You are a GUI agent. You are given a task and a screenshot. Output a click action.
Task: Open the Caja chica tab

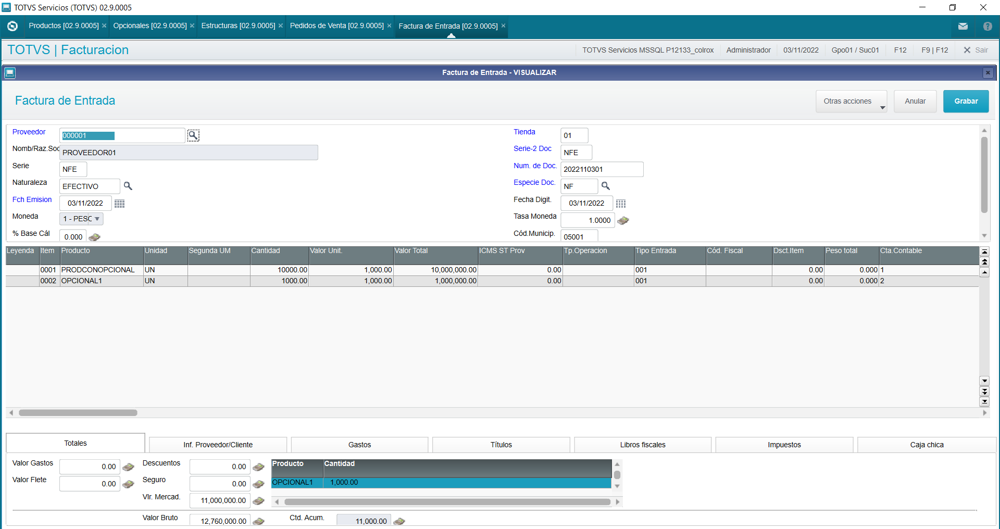pos(927,445)
